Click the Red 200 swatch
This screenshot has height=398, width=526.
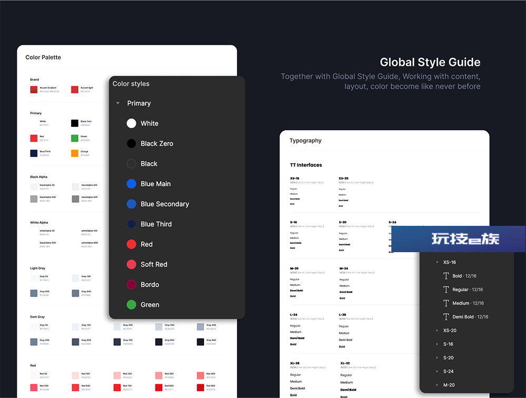click(117, 375)
